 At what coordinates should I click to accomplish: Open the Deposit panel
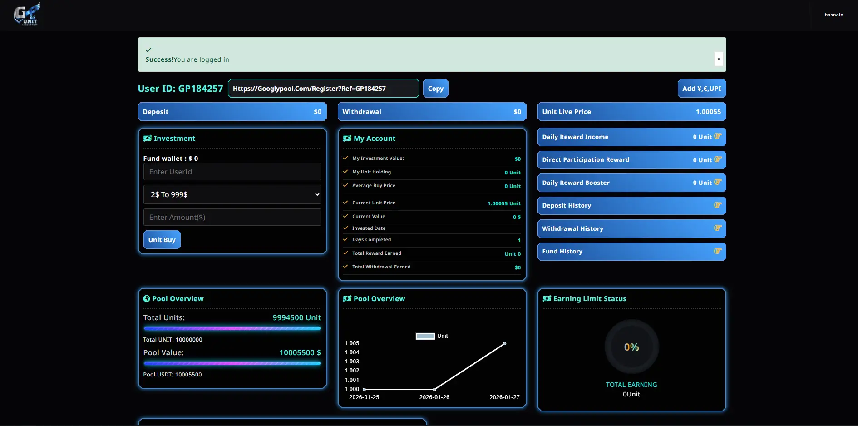(x=232, y=111)
